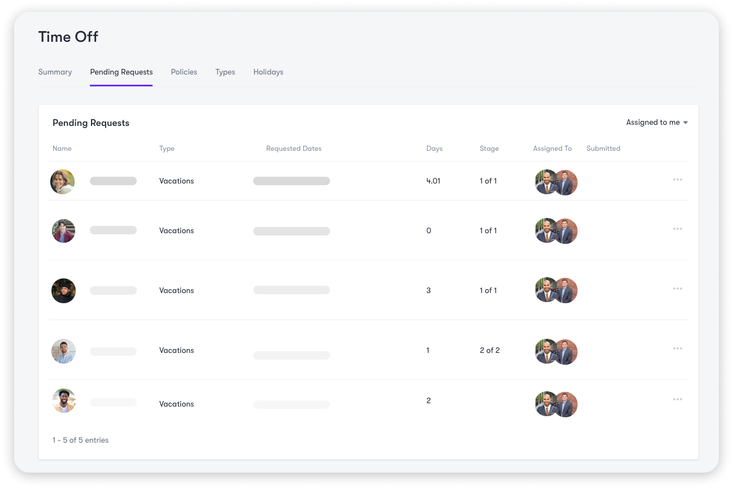Click the Submitted column header
Screen dimensions: 733x489
603,149
